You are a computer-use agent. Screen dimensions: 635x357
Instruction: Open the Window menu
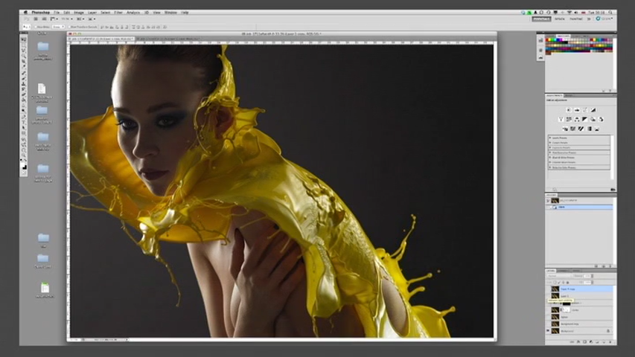point(170,13)
